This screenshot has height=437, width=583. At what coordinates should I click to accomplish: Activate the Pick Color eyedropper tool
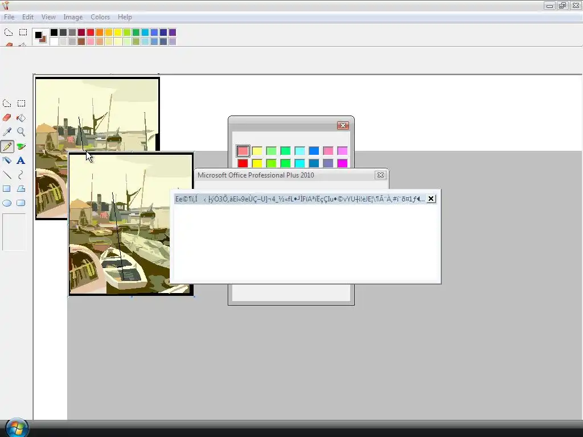(x=7, y=132)
